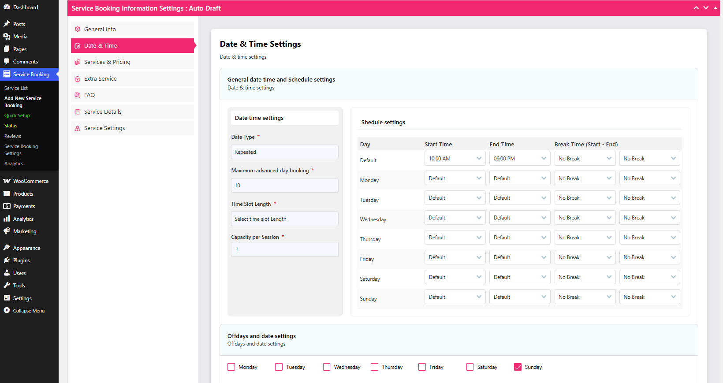
Task: Uncheck the Sunday offday checkbox
Action: pyautogui.click(x=518, y=367)
